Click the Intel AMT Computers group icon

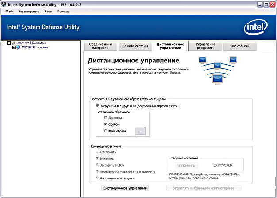coord(14,43)
